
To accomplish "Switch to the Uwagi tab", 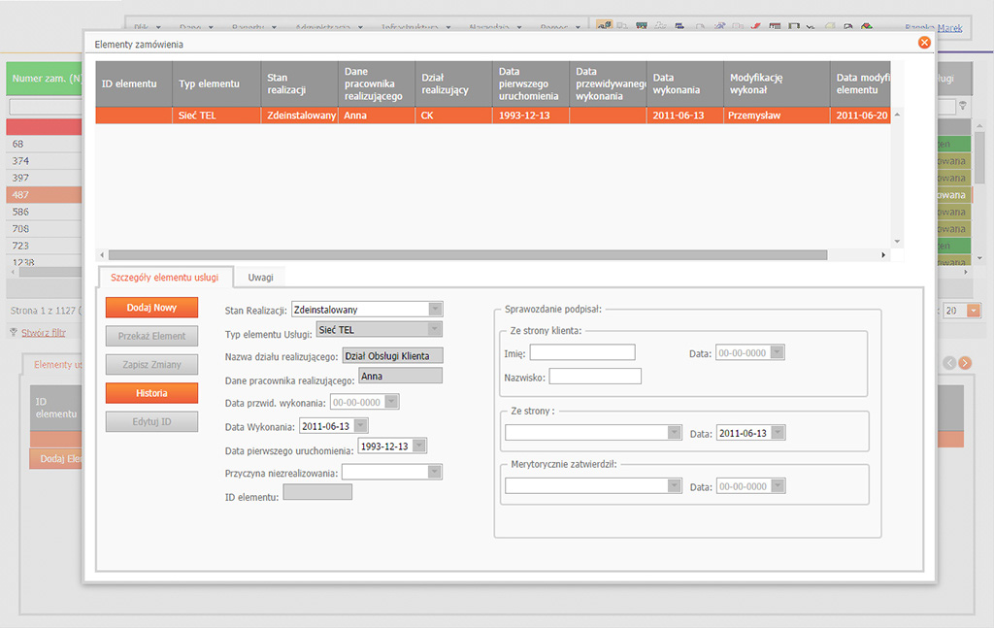I will click(260, 278).
